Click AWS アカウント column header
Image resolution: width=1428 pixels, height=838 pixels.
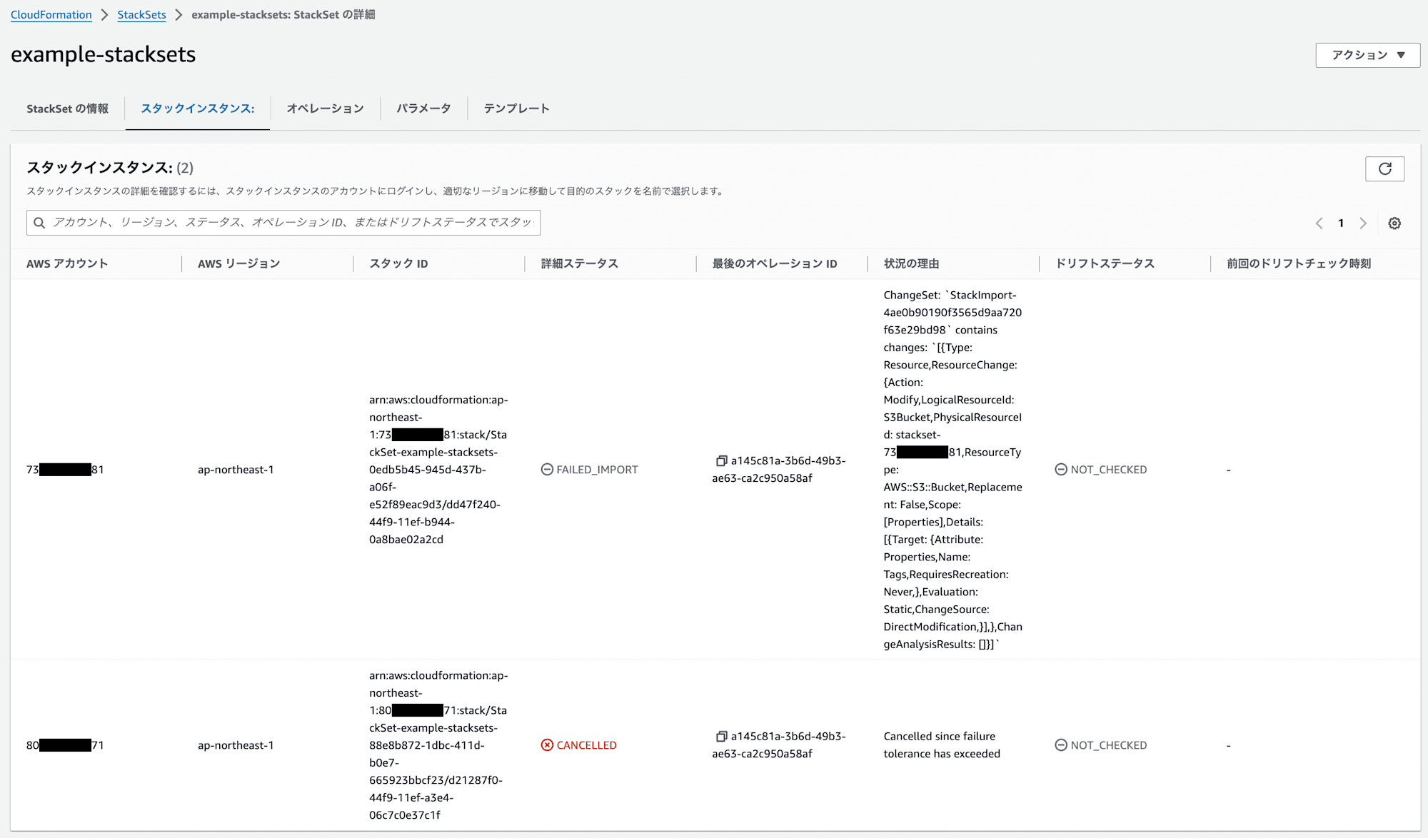point(67,264)
